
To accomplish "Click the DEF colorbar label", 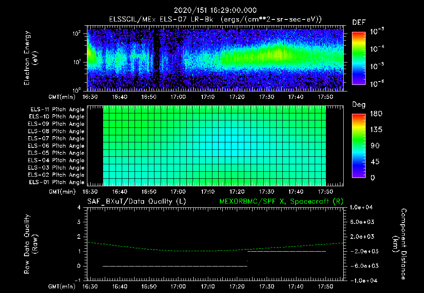I will (359, 22).
